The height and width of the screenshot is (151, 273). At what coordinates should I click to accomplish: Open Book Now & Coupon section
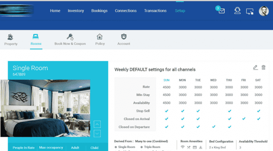(x=70, y=40)
